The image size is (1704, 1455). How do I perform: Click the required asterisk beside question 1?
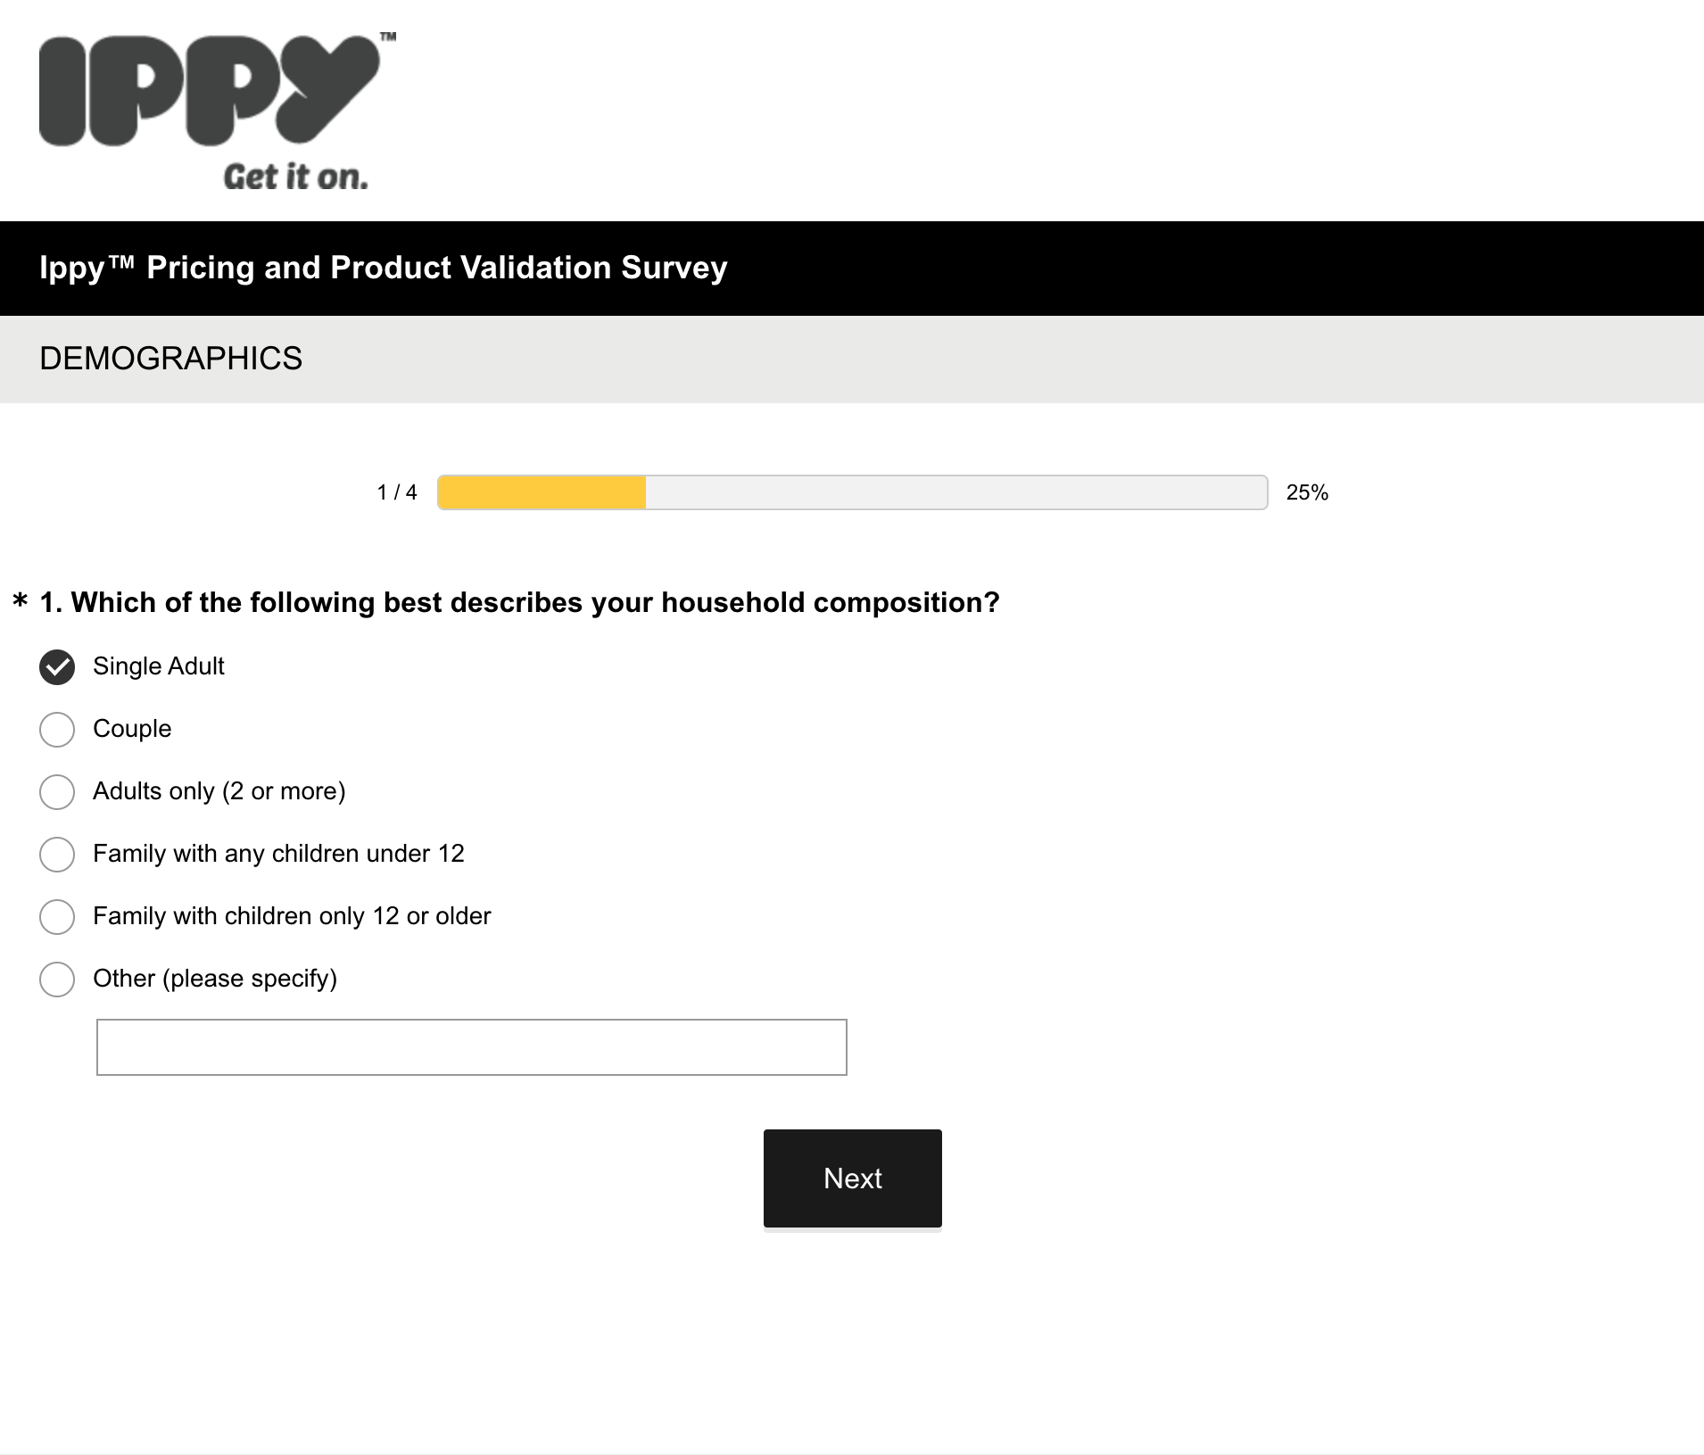(21, 601)
